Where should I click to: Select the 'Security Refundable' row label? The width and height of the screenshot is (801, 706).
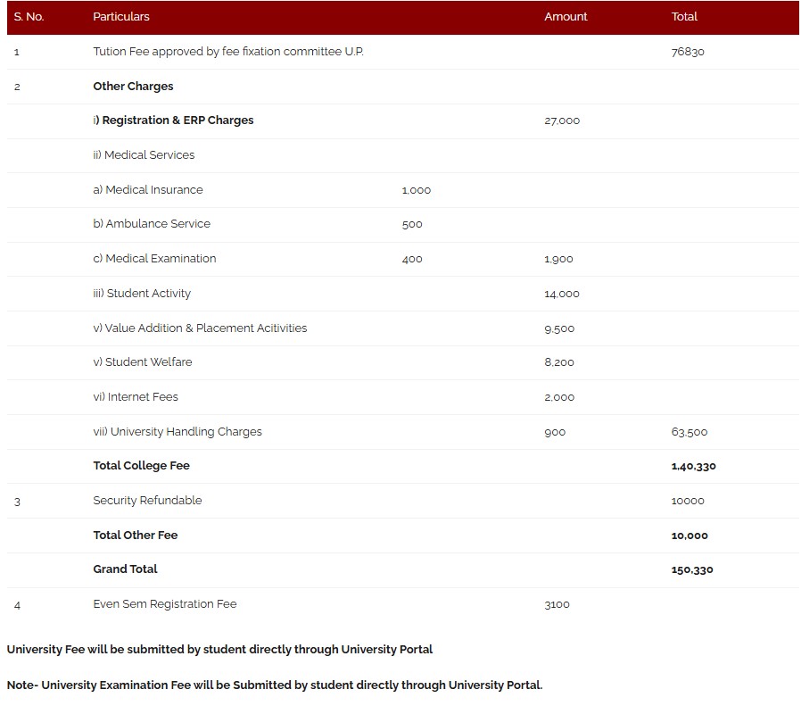147,501
